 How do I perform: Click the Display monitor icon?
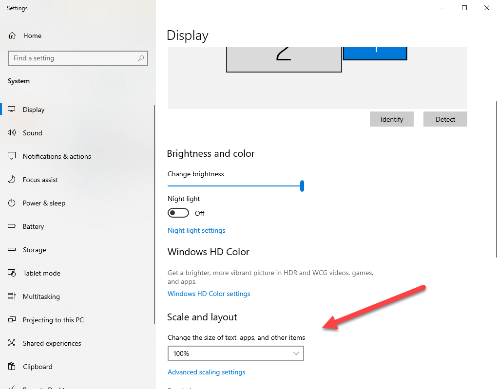[x=12, y=110]
